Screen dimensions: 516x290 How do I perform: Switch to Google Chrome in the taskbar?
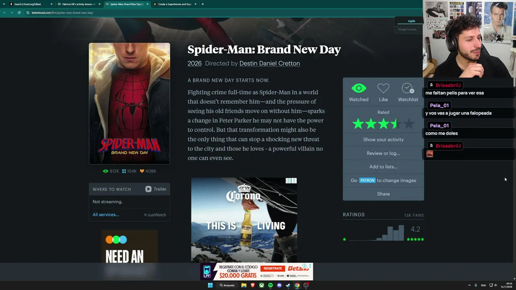point(297,285)
